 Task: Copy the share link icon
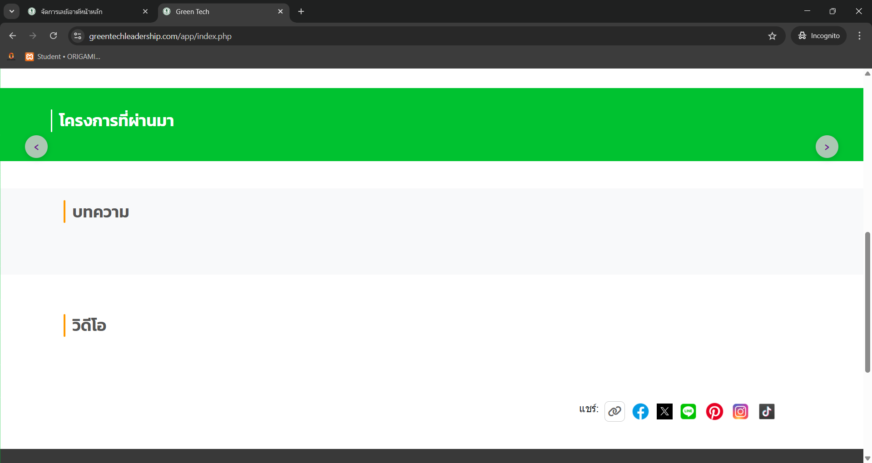614,411
